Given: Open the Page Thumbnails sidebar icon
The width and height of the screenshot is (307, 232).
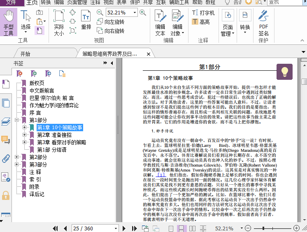Looking at the screenshot, I should point(6,103).
